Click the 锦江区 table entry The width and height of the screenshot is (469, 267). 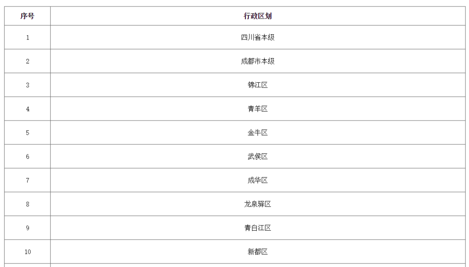[258, 85]
